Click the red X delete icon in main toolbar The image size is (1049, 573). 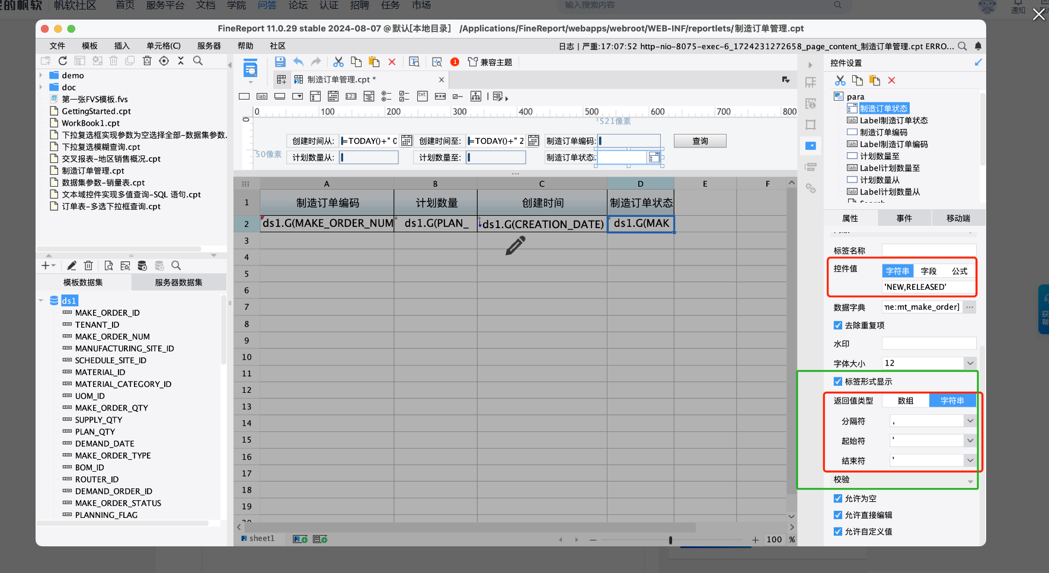392,62
